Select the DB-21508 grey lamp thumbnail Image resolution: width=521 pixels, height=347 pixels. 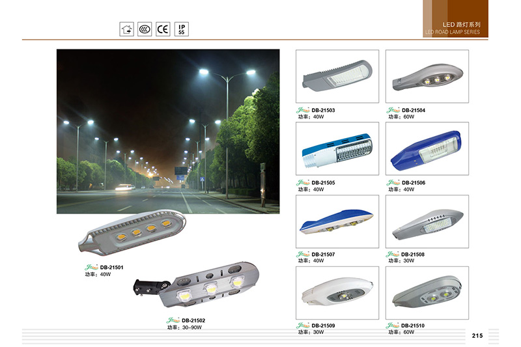(x=427, y=221)
